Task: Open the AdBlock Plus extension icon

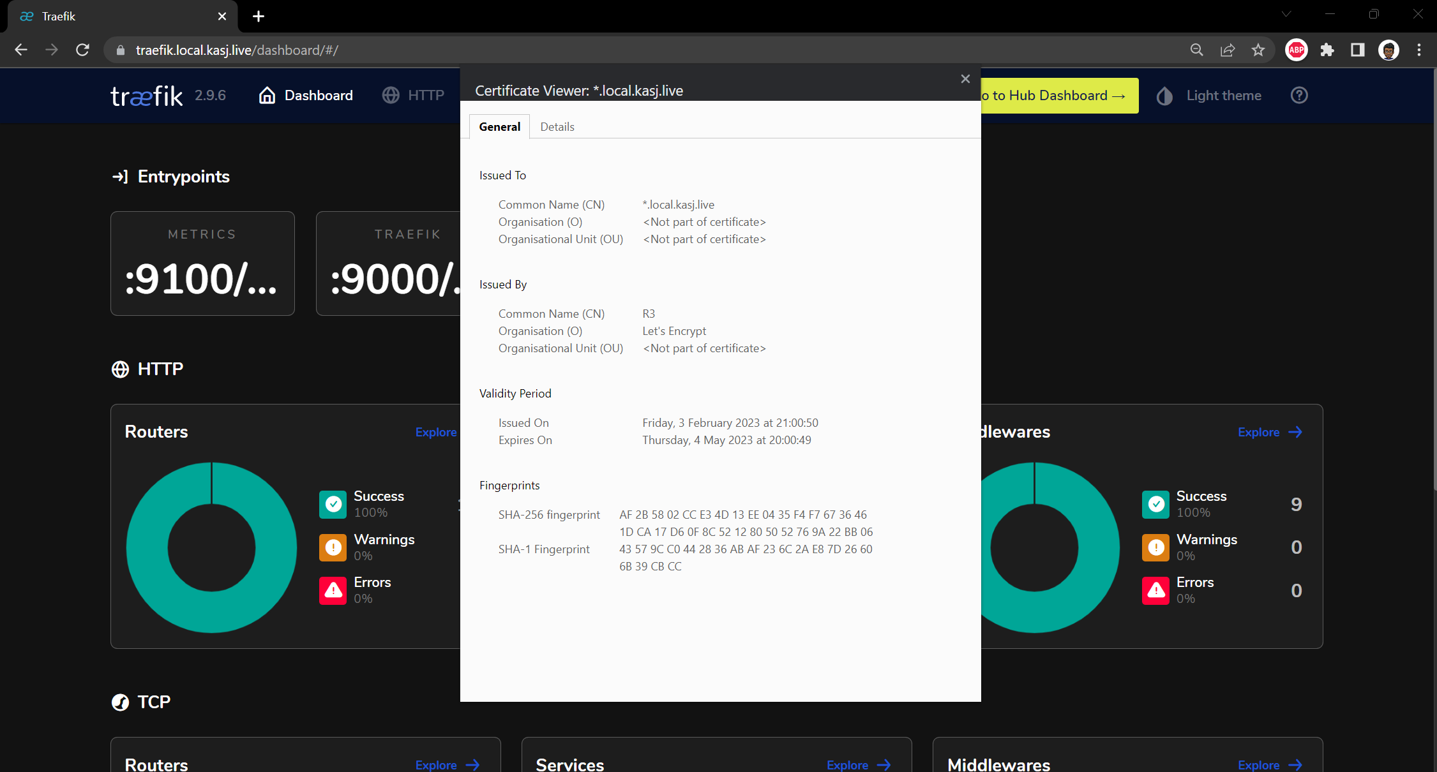Action: click(x=1296, y=50)
